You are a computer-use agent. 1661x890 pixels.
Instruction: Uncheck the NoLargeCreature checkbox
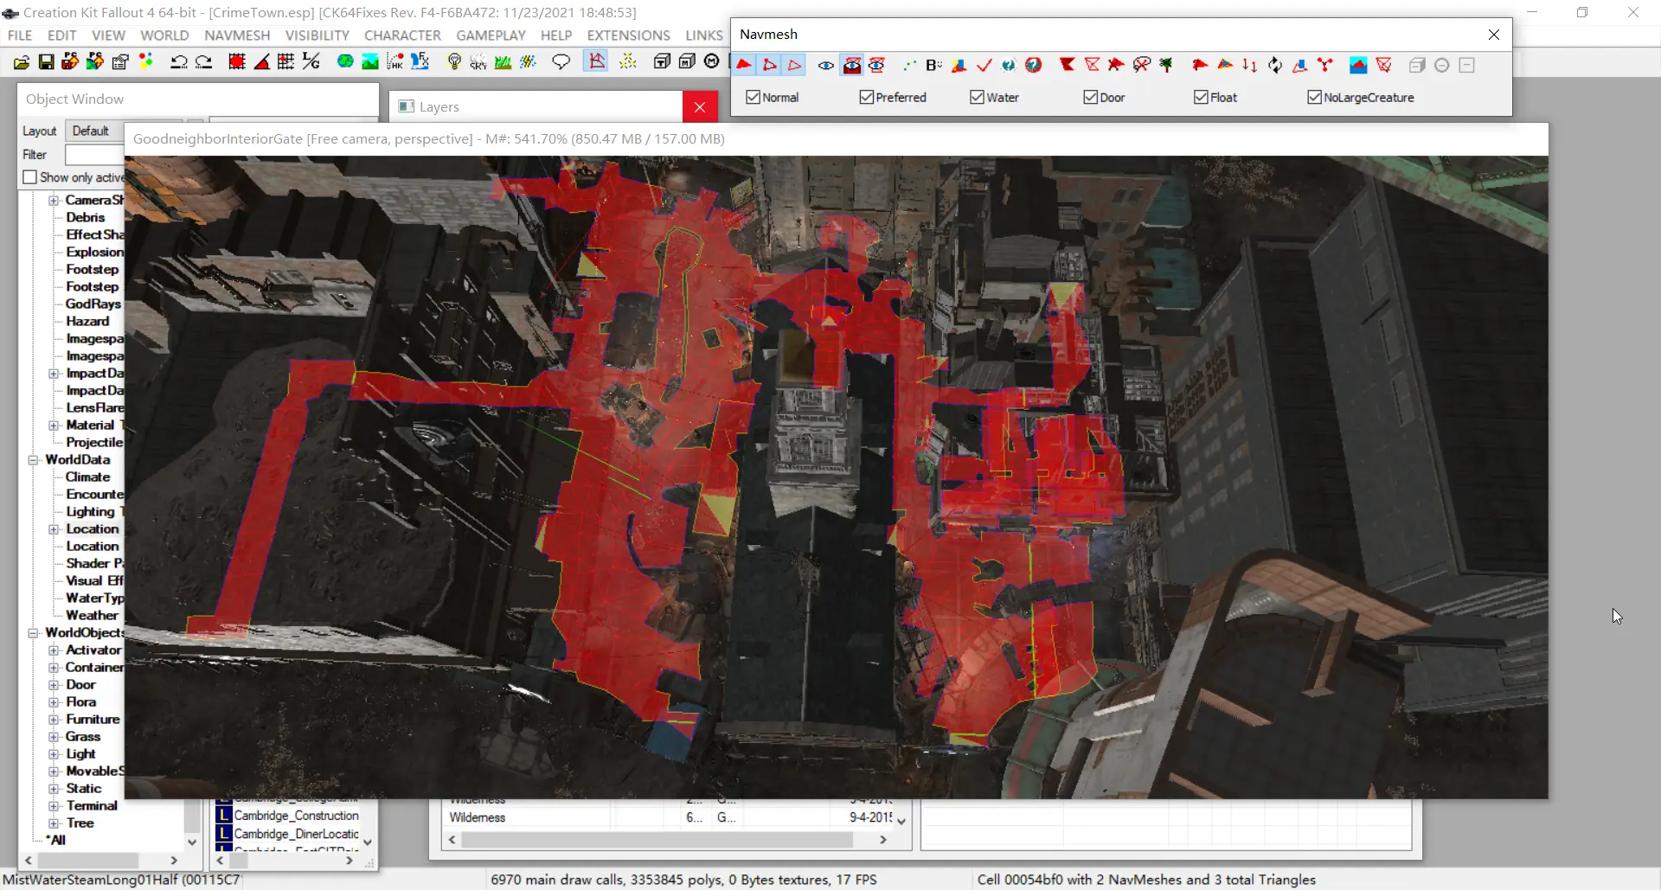tap(1314, 97)
